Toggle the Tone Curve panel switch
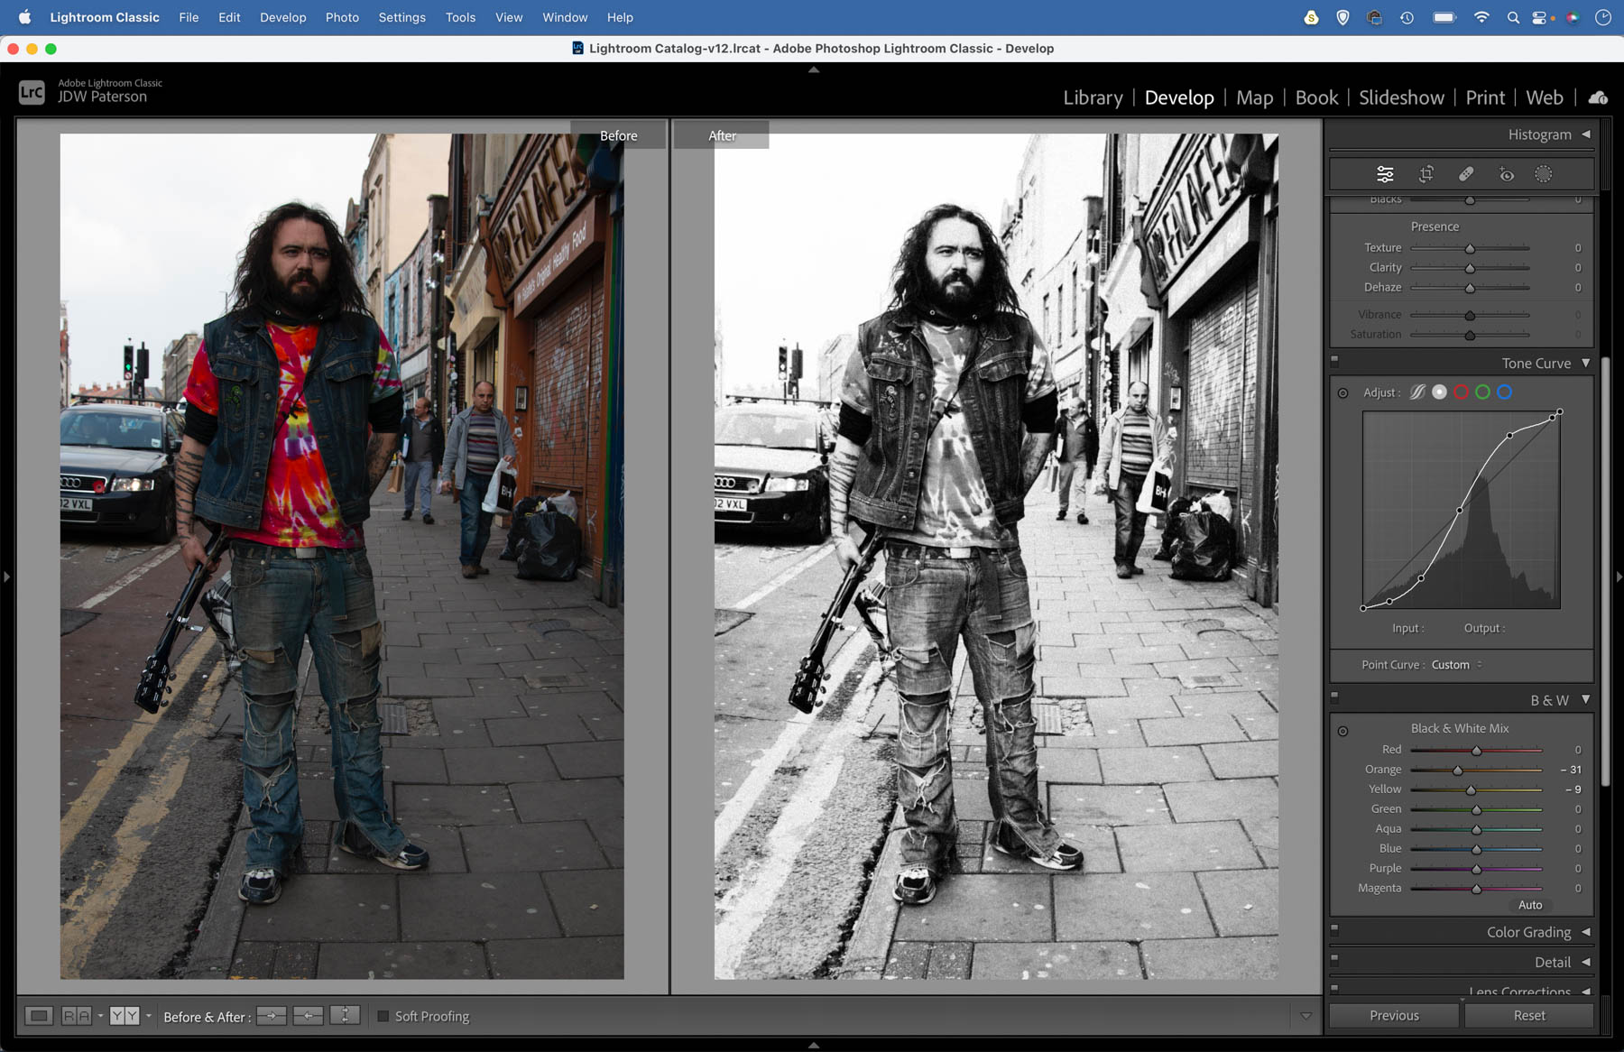Image resolution: width=1624 pixels, height=1052 pixels. pyautogui.click(x=1335, y=360)
